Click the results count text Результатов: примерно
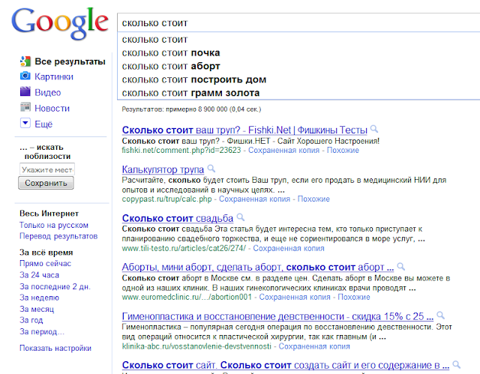480x374 pixels. pyautogui.click(x=191, y=109)
